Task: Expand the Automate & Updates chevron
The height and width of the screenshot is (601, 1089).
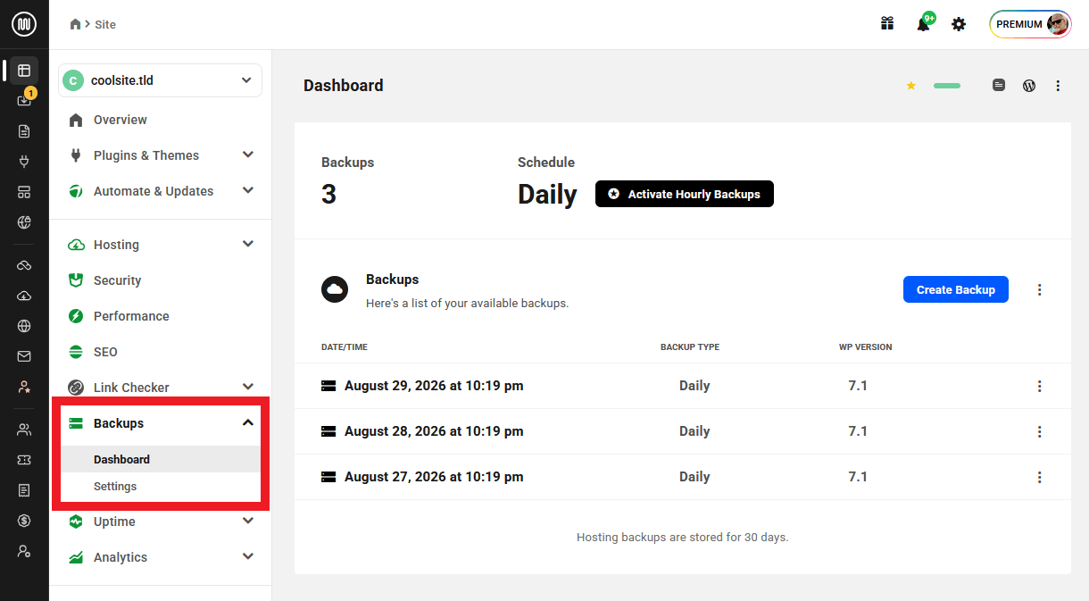Action: tap(248, 190)
